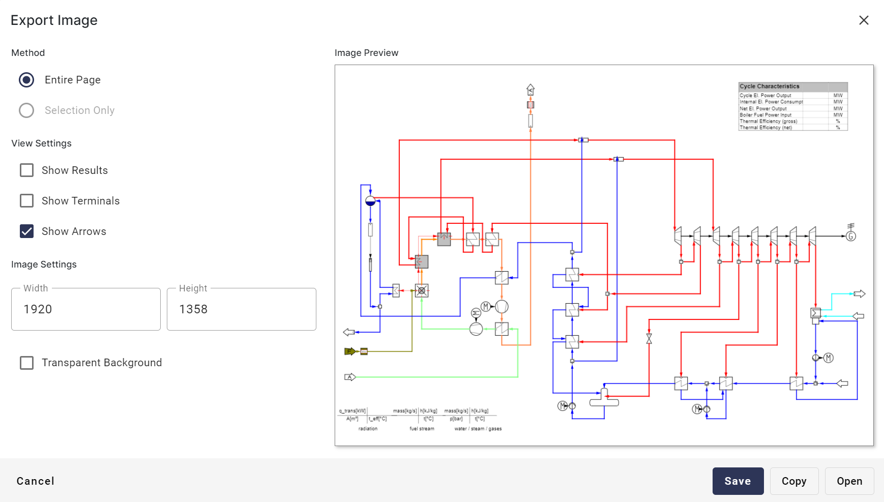Click the Cycle Characteristics table in preview
Image resolution: width=884 pixels, height=502 pixels.
click(792, 107)
